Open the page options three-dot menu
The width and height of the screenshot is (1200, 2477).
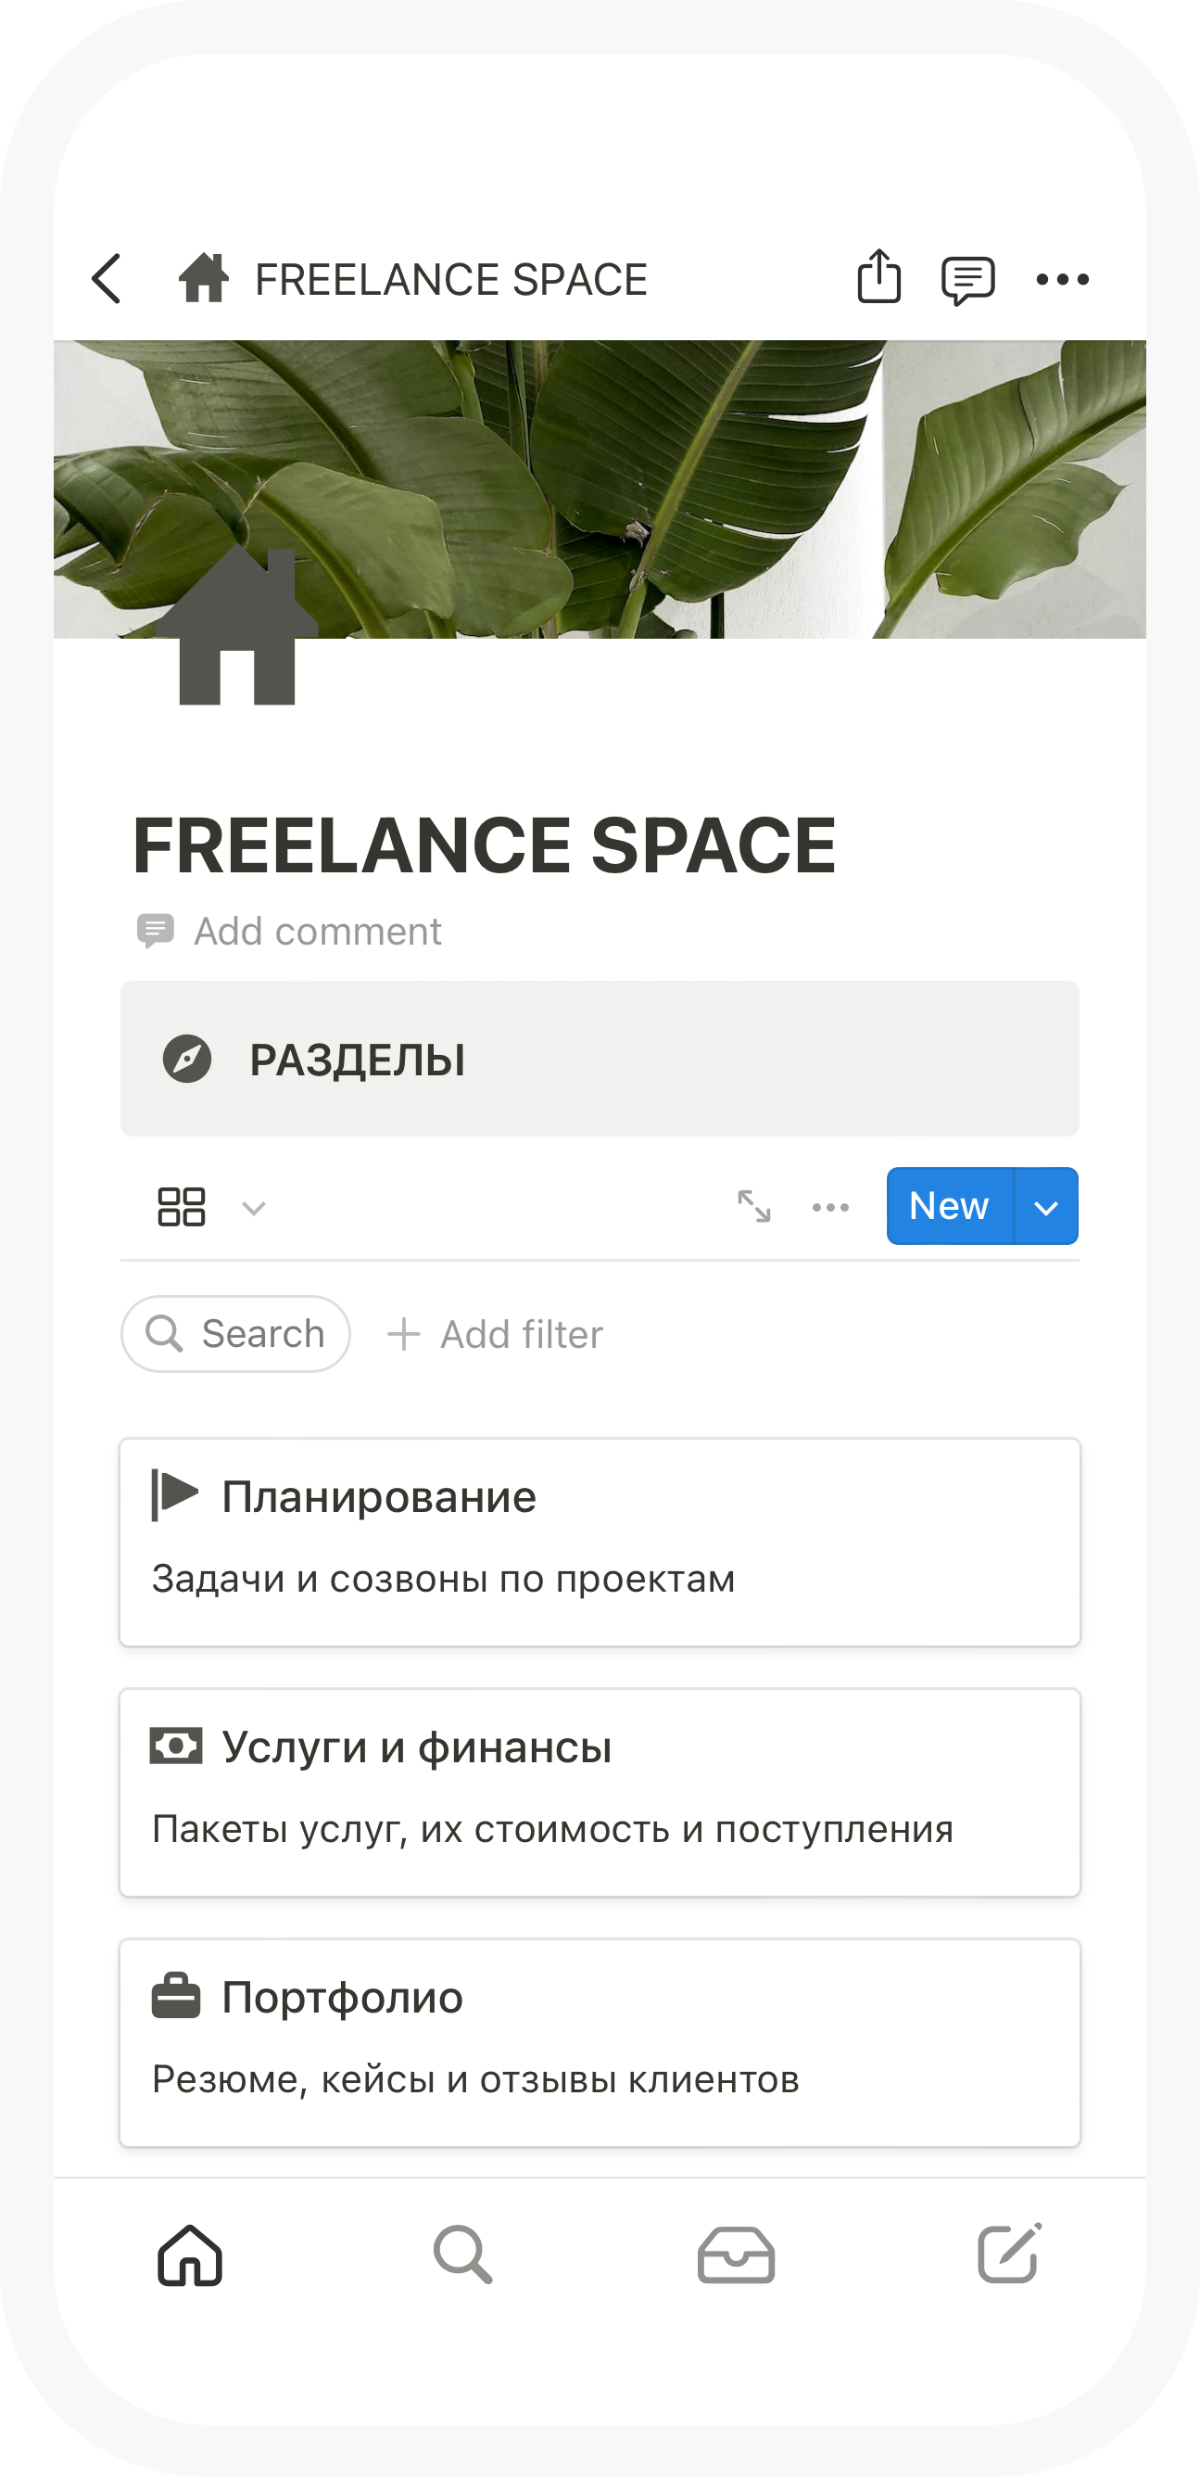1063,280
